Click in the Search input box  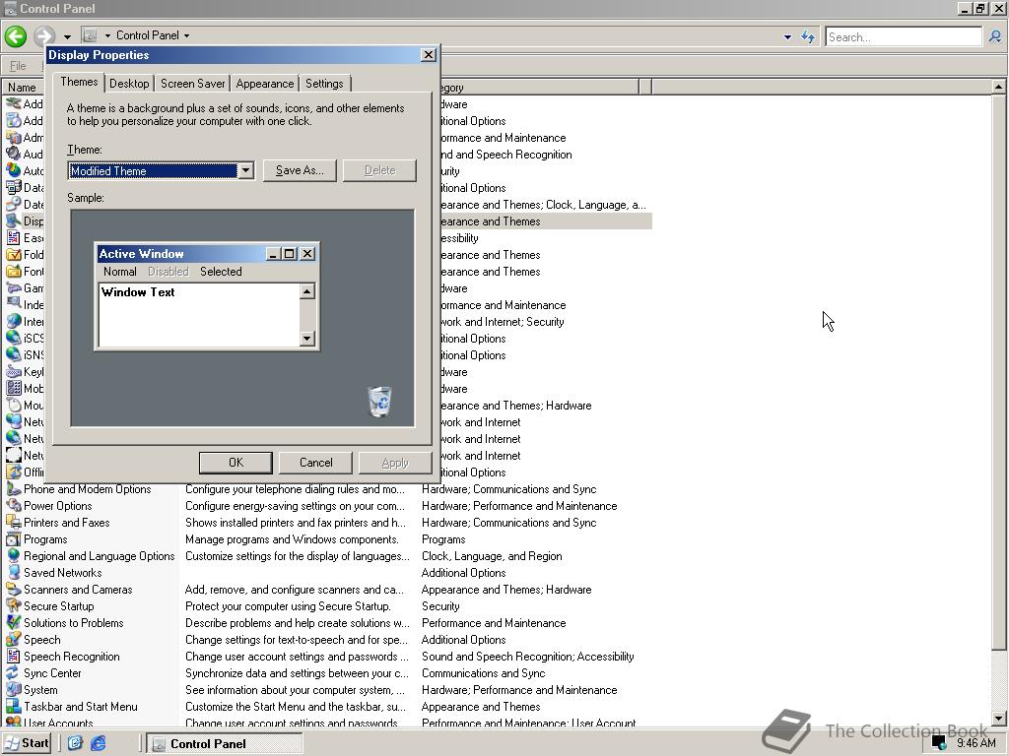(904, 37)
